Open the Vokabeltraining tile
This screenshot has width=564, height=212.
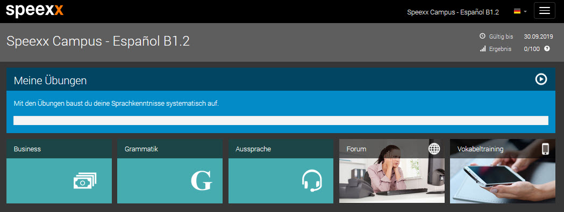(503, 171)
